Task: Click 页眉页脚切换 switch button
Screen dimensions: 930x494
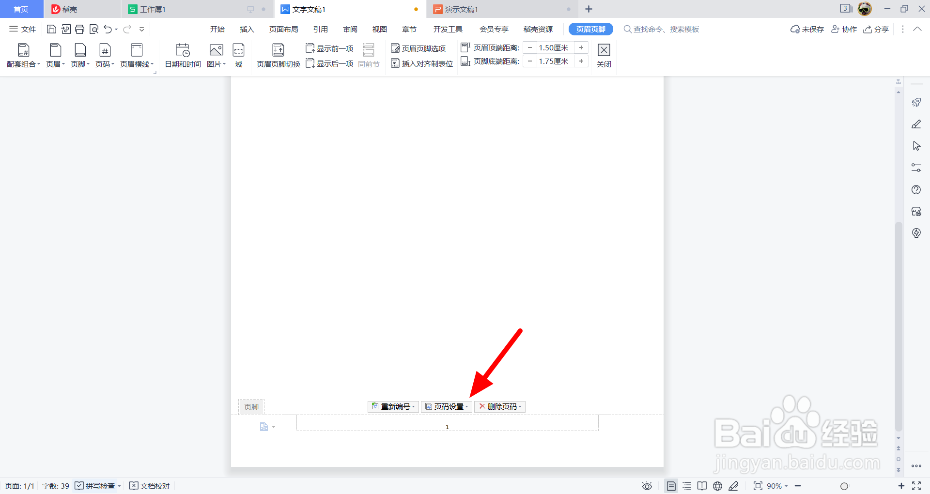Action: point(278,56)
